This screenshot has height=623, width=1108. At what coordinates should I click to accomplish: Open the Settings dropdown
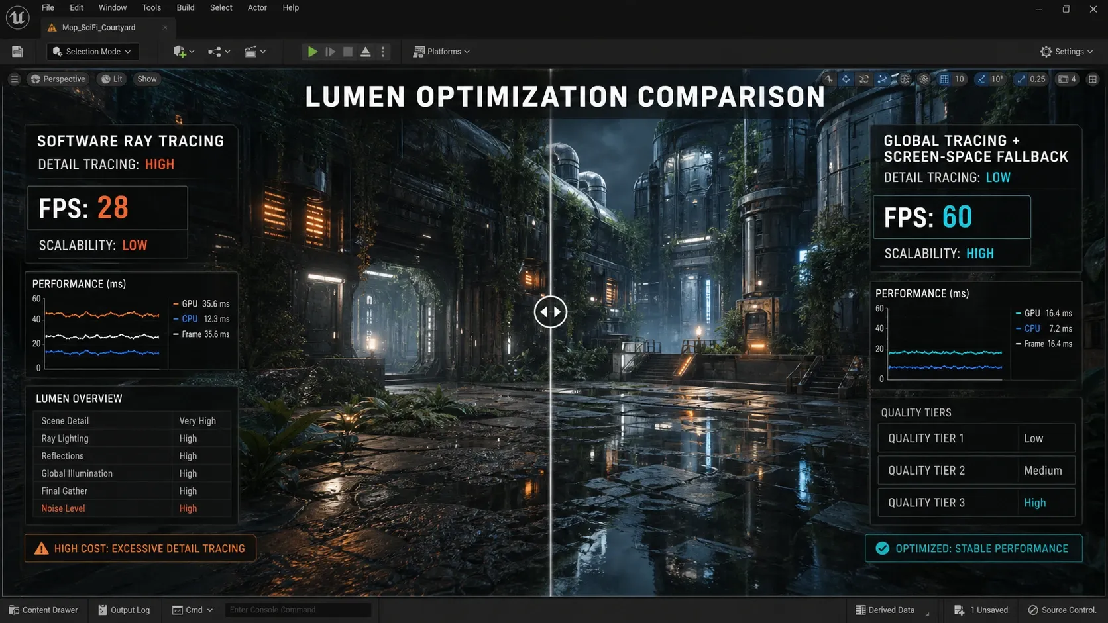pyautogui.click(x=1066, y=52)
